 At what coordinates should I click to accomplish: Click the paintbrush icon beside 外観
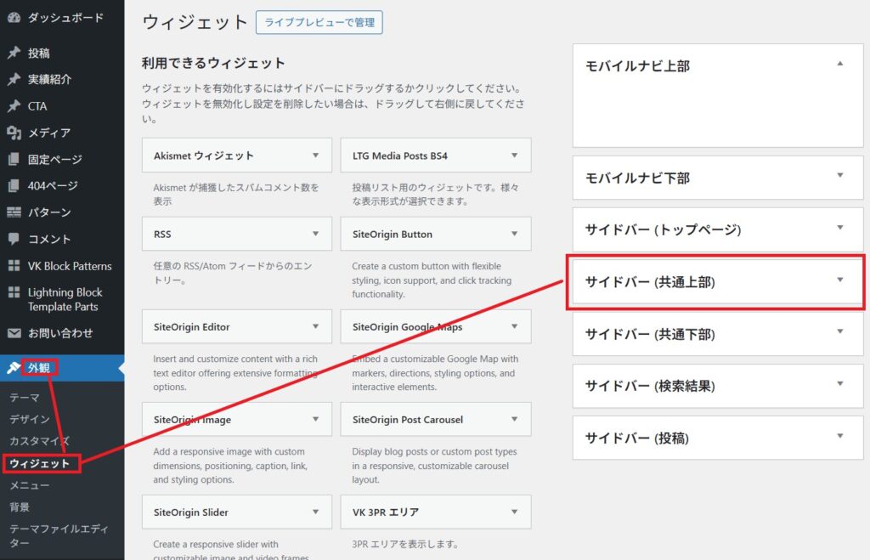14,368
